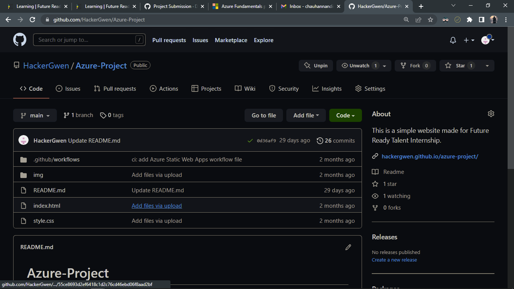This screenshot has width=514, height=289.
Task: Click Explore in top navigation
Action: [264, 40]
